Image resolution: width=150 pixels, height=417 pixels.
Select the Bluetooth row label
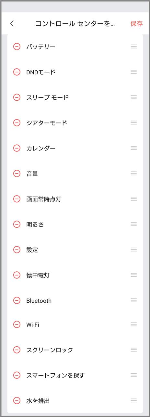(39, 301)
